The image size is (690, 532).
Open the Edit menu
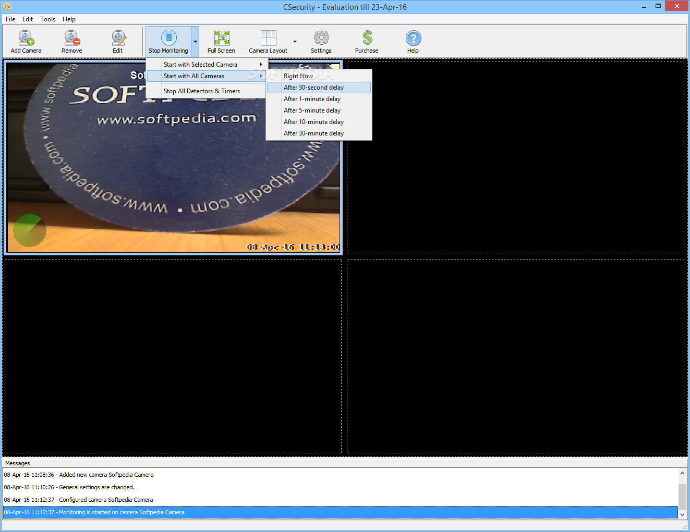tap(28, 19)
